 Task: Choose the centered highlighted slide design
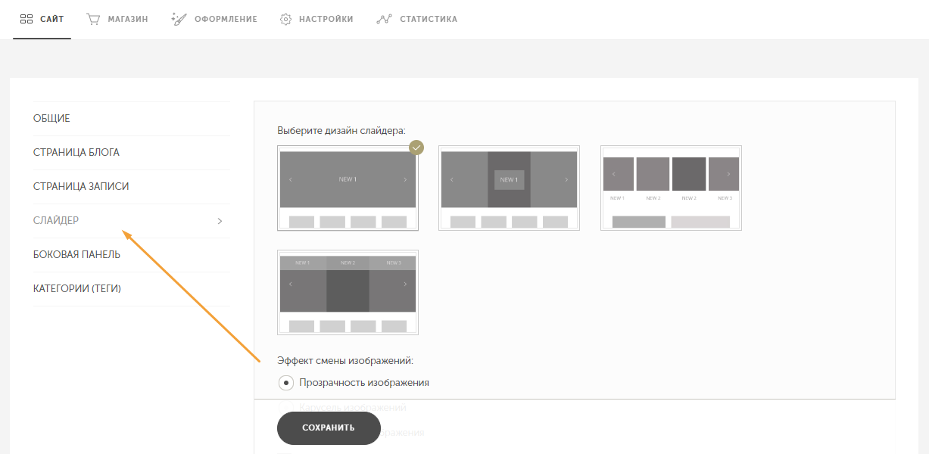(509, 188)
